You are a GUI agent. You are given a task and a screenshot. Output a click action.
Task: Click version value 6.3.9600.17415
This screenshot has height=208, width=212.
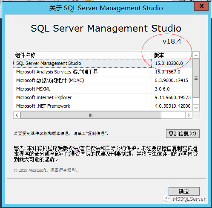pos(171,80)
